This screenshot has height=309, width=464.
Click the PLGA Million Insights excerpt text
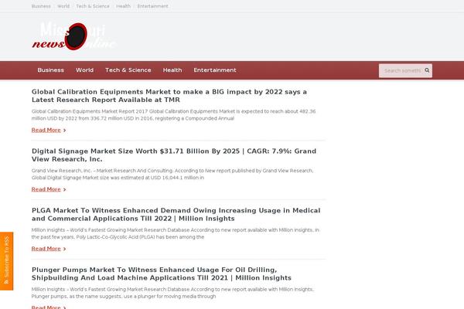coord(176,233)
